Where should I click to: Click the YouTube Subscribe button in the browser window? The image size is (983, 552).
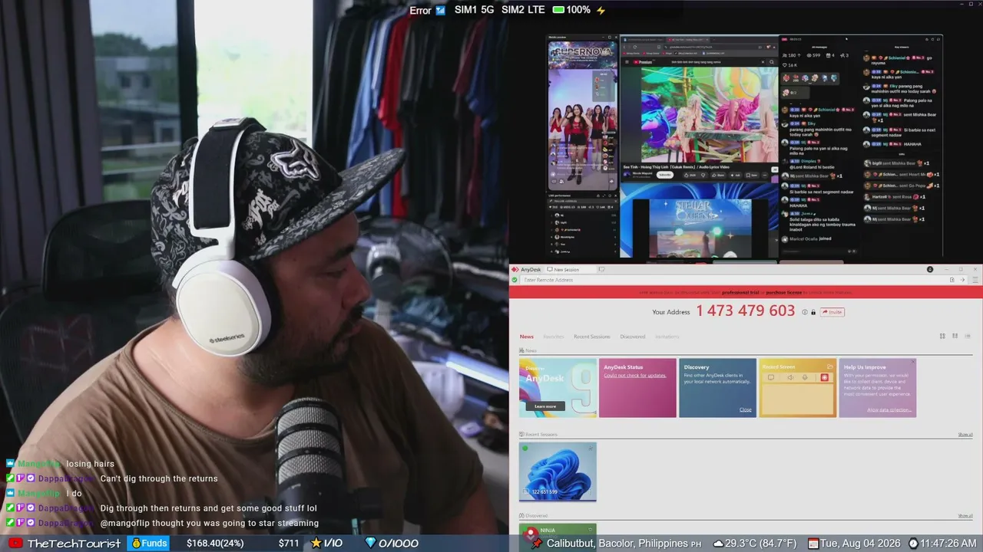(665, 175)
